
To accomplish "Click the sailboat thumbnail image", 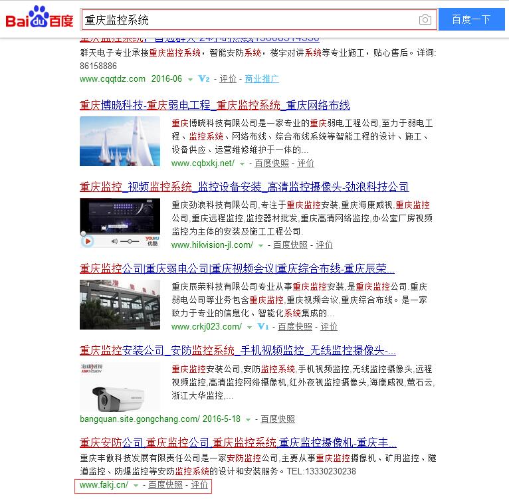I will pos(120,141).
